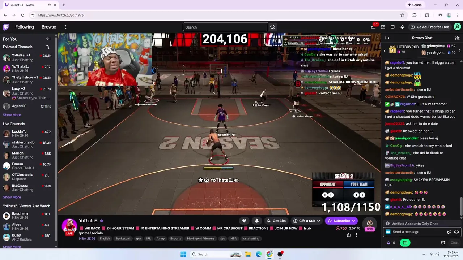
Task: Open Baugherrr channel in sidebar
Action: pos(27,216)
